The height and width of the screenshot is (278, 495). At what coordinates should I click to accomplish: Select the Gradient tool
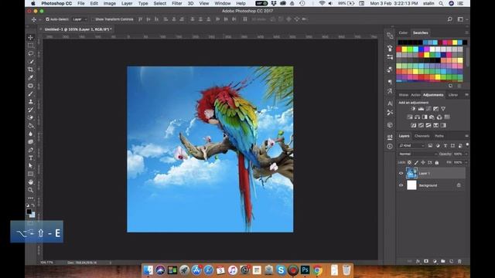click(31, 126)
